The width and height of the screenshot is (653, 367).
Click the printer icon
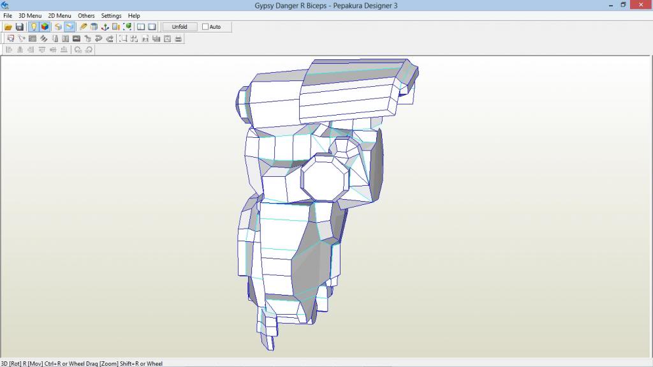pos(179,39)
